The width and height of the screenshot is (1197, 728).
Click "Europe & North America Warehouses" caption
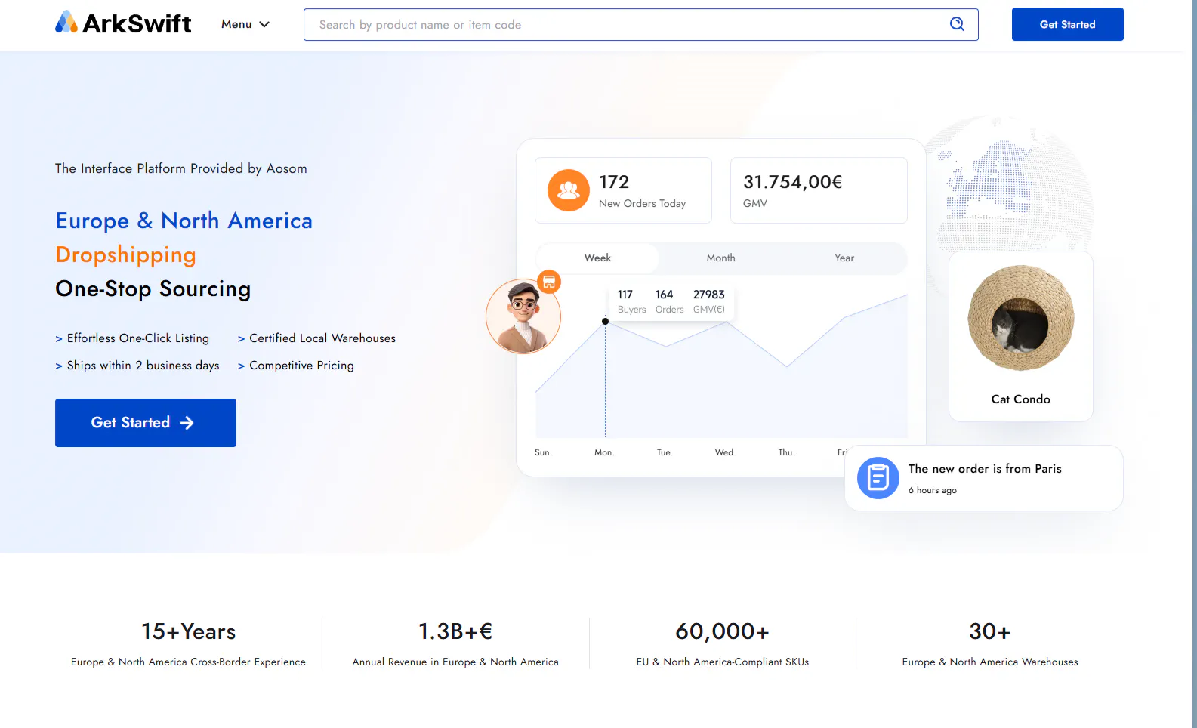point(990,662)
